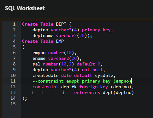
Task: Click 'date' type keyword on line 10
Action: pyautogui.click(x=66, y=76)
